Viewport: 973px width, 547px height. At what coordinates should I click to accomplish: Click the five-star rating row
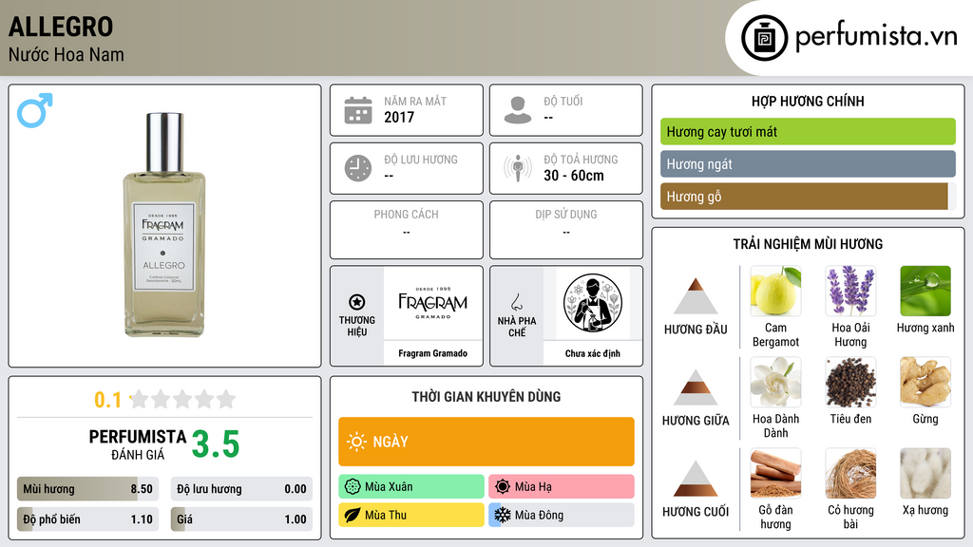point(182,399)
